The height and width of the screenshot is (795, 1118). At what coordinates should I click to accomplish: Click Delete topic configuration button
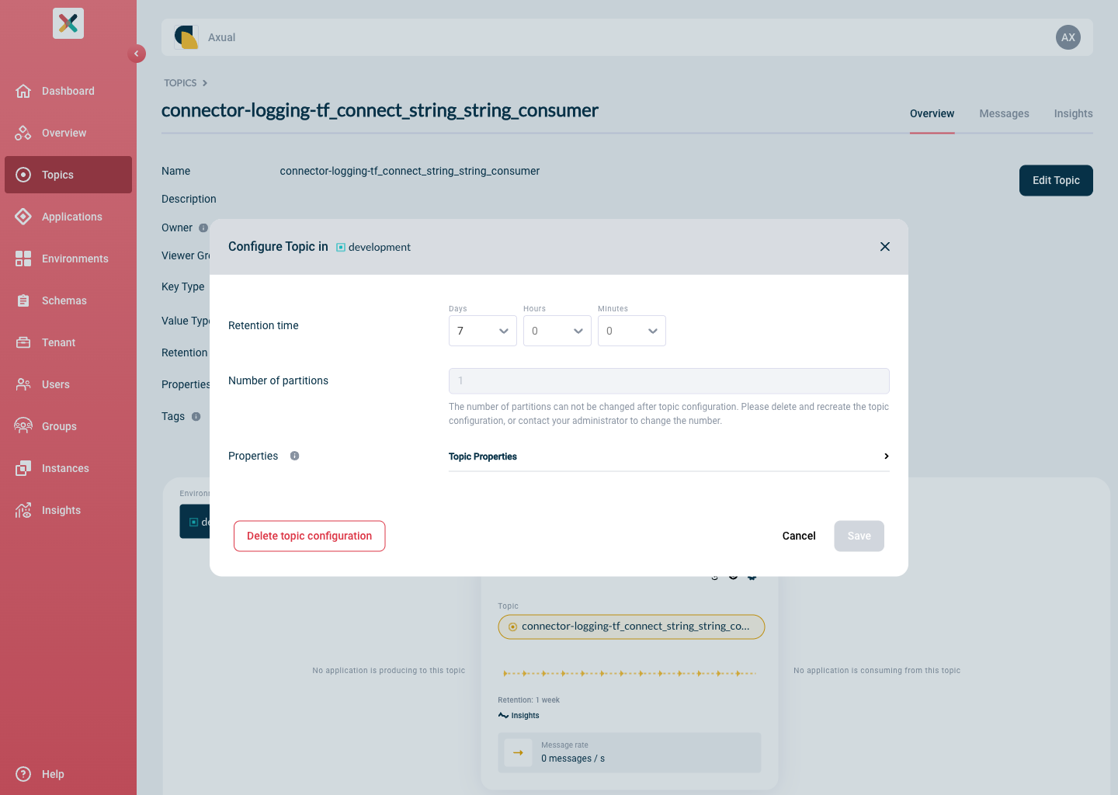(x=310, y=536)
